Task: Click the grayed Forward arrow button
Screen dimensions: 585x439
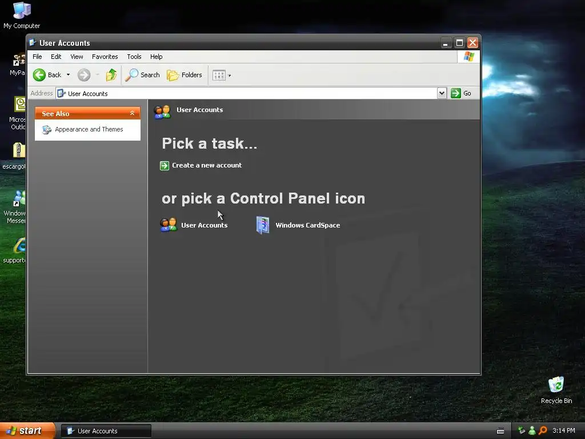Action: tap(84, 75)
